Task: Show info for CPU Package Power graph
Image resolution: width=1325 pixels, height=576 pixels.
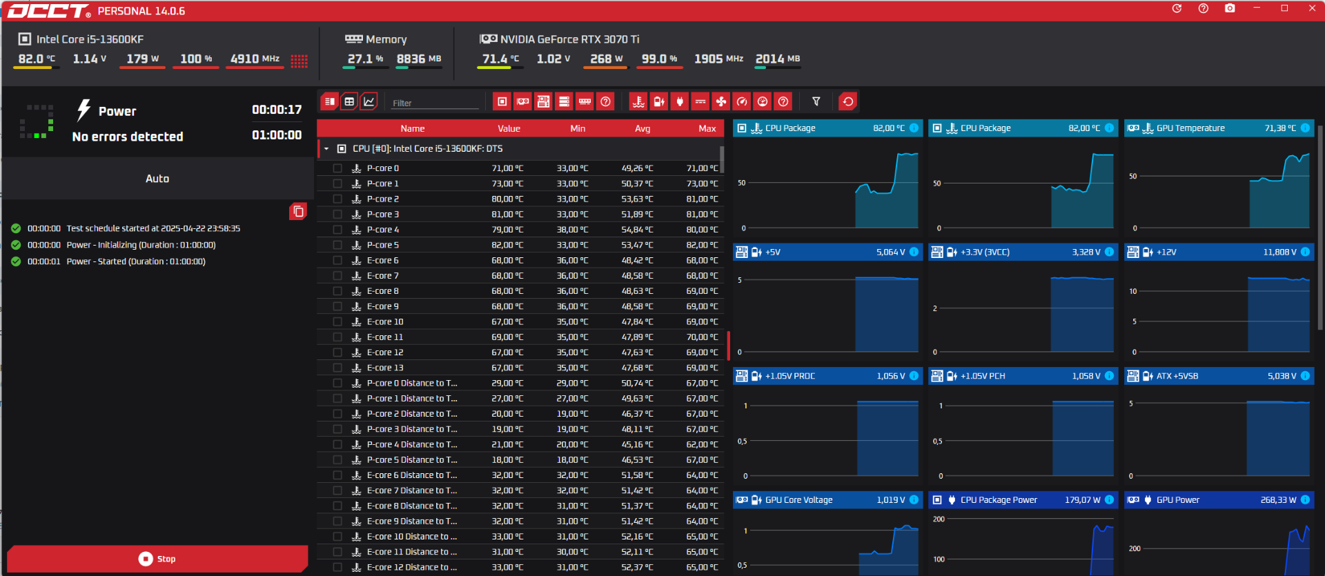Action: tap(1109, 500)
